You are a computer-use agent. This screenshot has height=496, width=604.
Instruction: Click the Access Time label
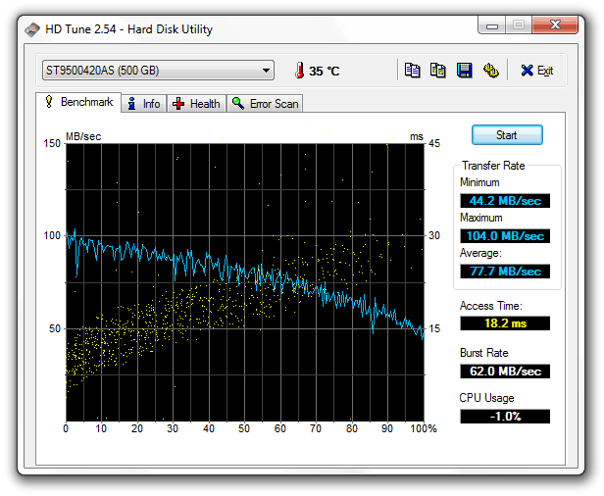tap(491, 306)
